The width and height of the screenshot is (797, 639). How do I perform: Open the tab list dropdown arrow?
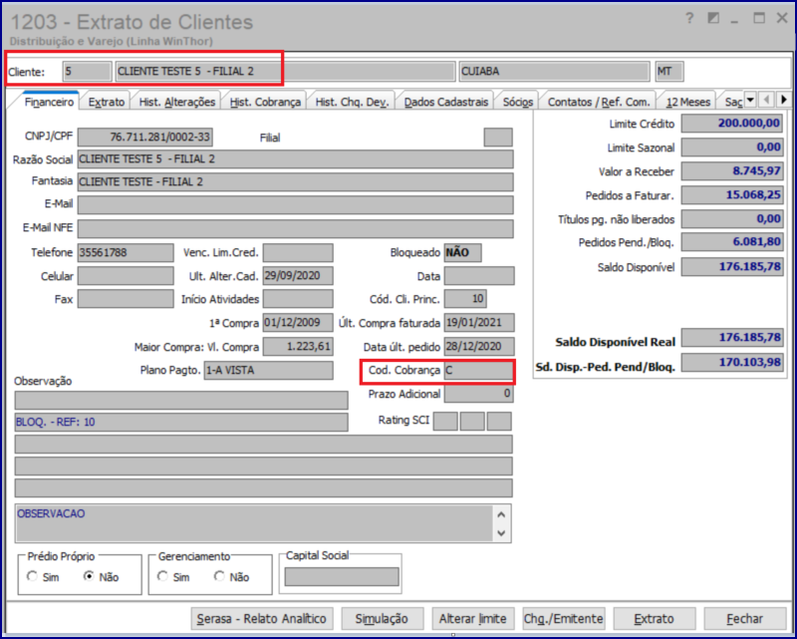click(x=750, y=100)
